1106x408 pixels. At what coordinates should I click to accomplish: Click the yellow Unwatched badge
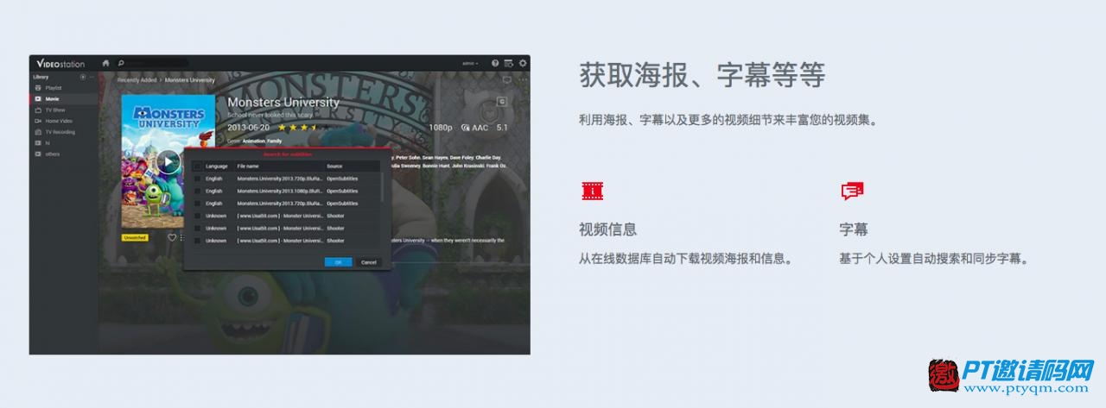click(x=135, y=237)
